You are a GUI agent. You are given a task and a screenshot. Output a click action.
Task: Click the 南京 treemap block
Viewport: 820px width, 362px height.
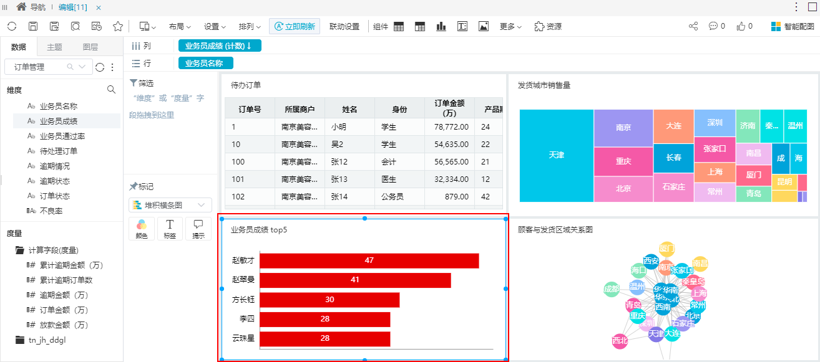coord(623,128)
